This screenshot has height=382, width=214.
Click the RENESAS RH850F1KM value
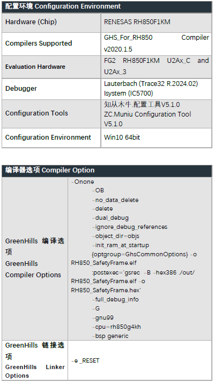137,22
